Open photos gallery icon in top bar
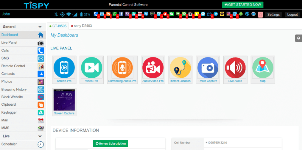Screen dimensions: 305x150 (x=228, y=14)
